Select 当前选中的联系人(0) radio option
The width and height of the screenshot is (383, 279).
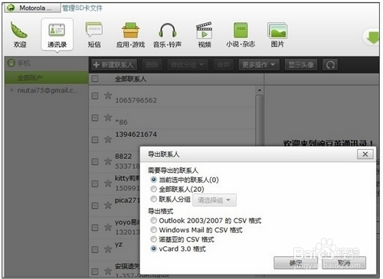(x=153, y=180)
